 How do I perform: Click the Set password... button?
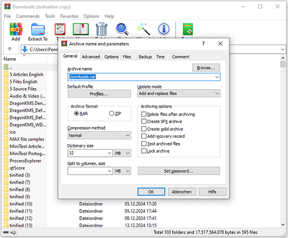coord(179,171)
